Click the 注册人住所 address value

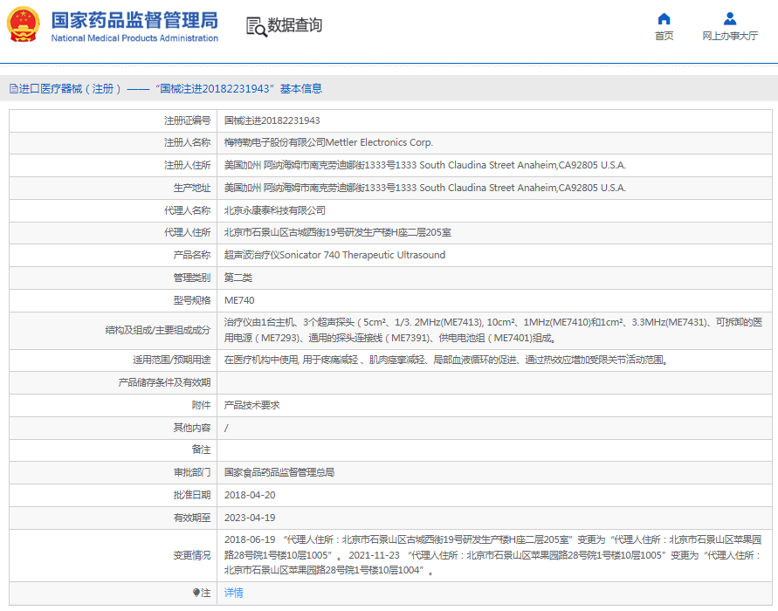(424, 165)
